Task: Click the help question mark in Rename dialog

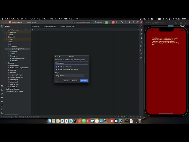Action: tap(57, 81)
